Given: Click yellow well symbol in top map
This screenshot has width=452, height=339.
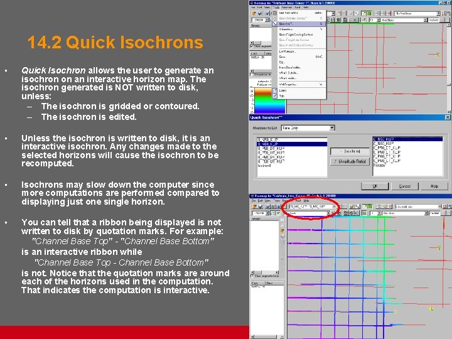Looking at the screenshot, I should [x=438, y=54].
